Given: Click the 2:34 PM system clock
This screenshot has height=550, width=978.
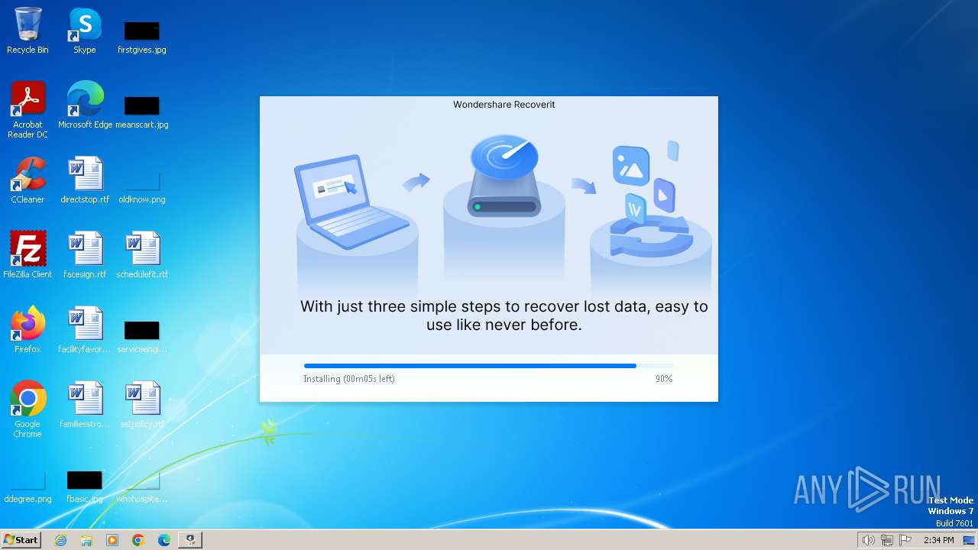Looking at the screenshot, I should pos(938,540).
